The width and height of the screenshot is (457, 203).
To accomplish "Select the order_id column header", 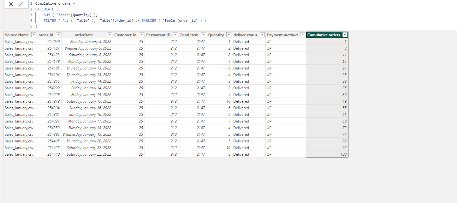I will pos(46,35).
